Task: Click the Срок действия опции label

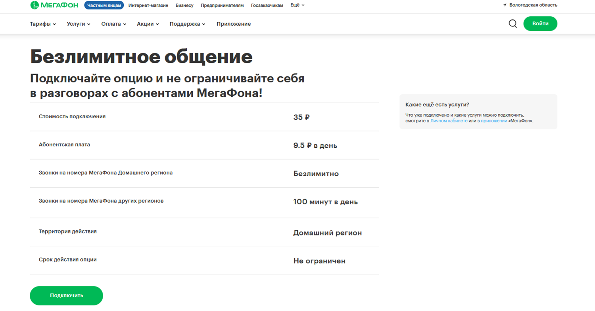Action: [68, 260]
